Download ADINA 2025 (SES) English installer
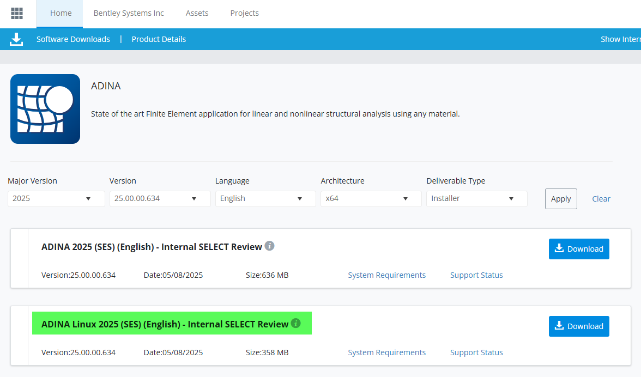Screen dimensions: 641x377 tap(579, 249)
